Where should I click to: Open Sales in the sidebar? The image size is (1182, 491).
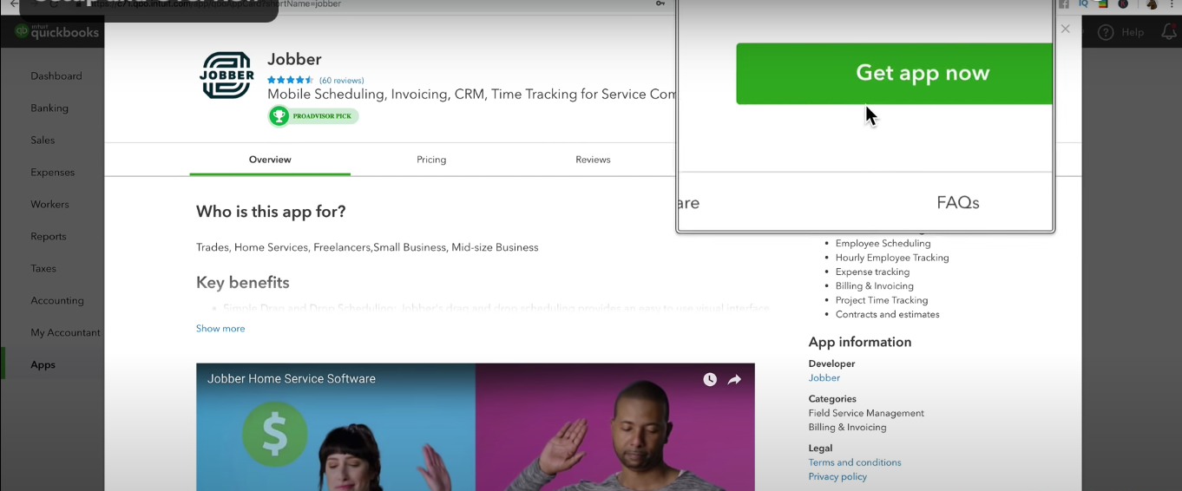tap(43, 141)
